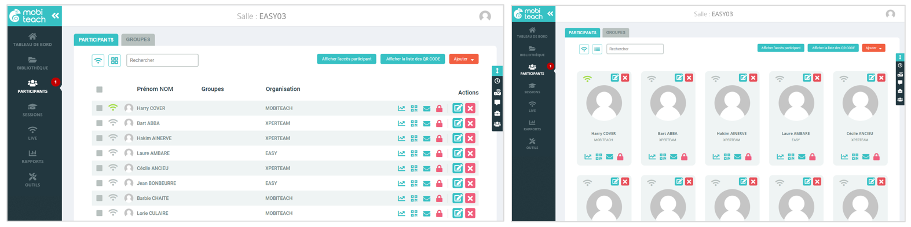The height and width of the screenshot is (227, 911).
Task: Tick the checkbox for Cécile ANCIEU
Action: point(100,169)
